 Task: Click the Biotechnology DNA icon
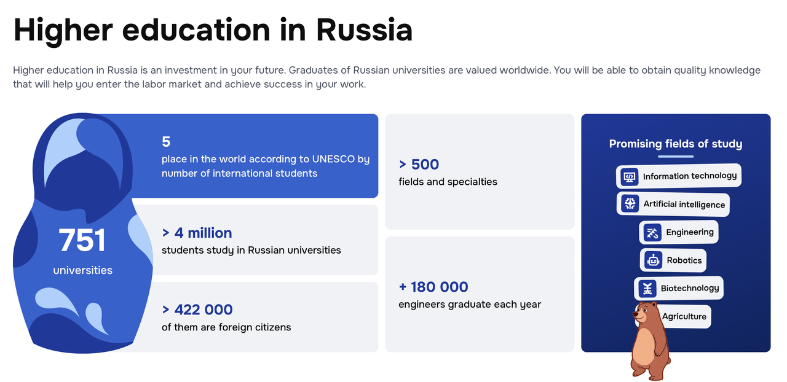(x=647, y=289)
